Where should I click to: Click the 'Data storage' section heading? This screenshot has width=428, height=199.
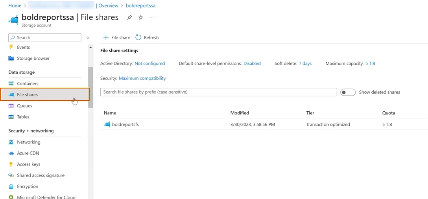22,72
